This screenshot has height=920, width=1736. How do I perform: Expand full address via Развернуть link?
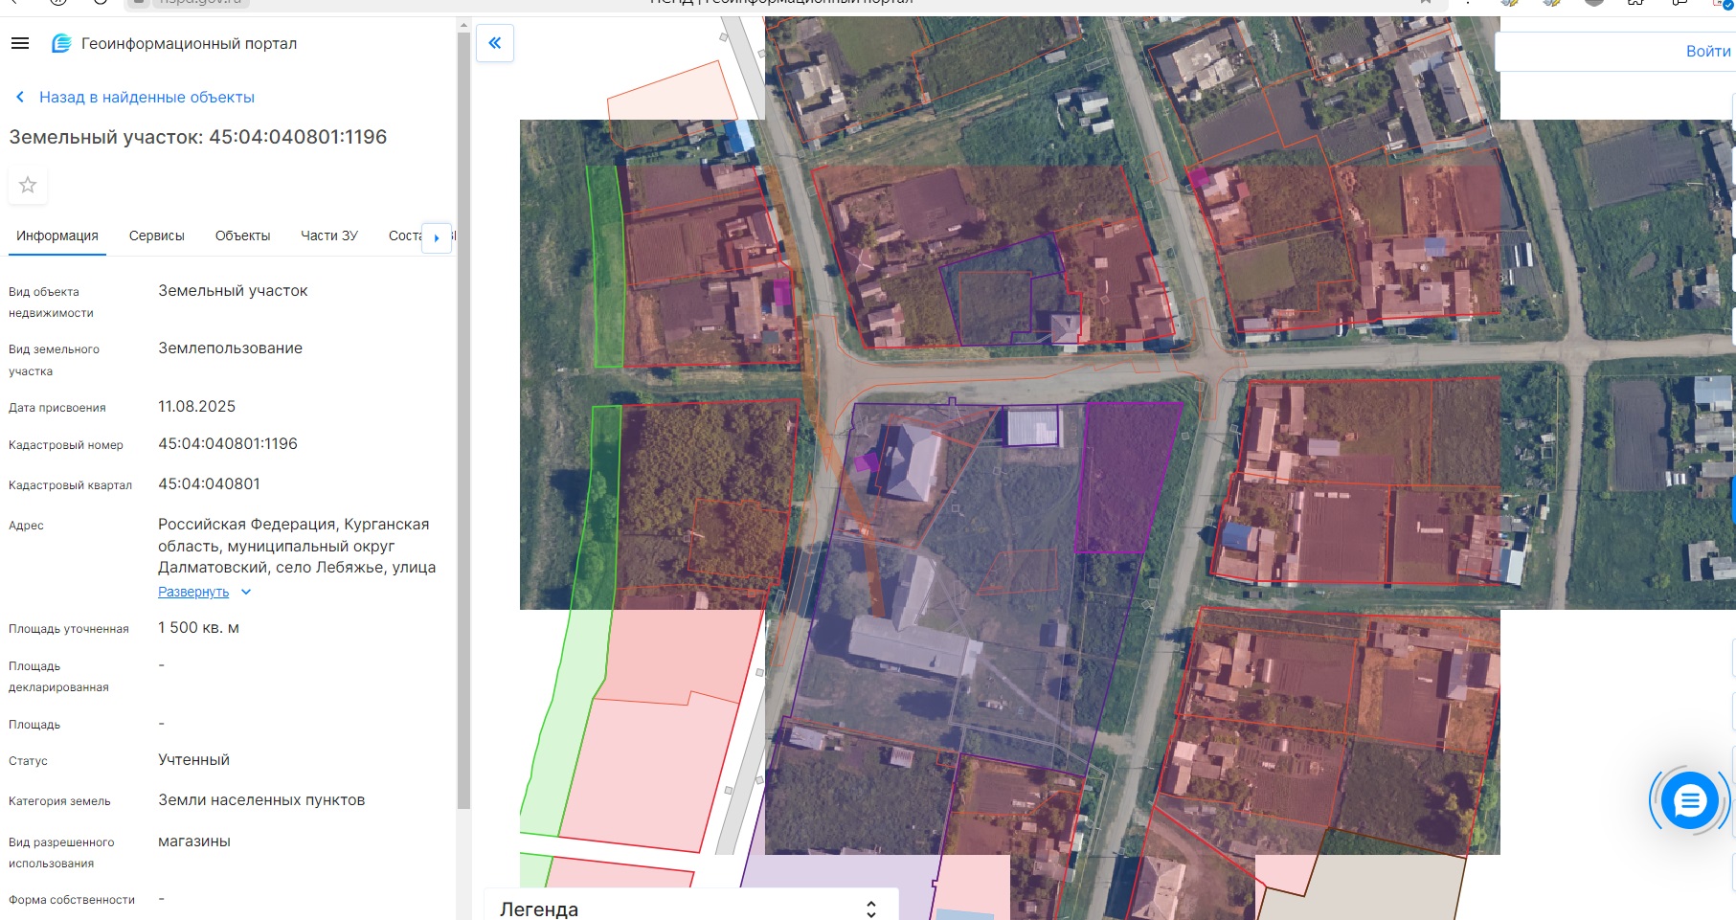click(193, 592)
